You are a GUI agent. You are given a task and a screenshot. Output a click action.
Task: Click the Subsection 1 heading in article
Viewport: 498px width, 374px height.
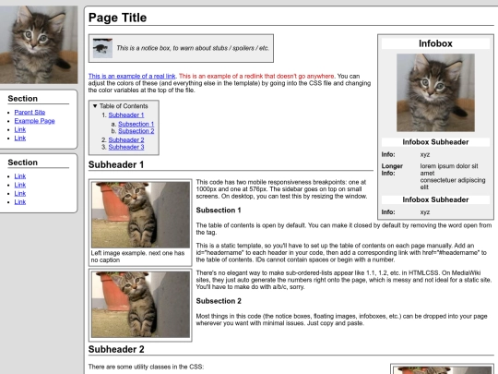[219, 211]
